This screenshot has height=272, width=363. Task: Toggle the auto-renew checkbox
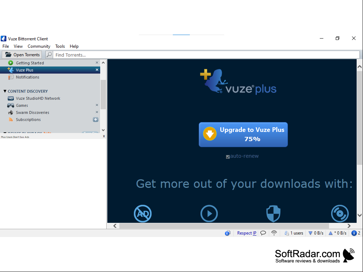228,157
